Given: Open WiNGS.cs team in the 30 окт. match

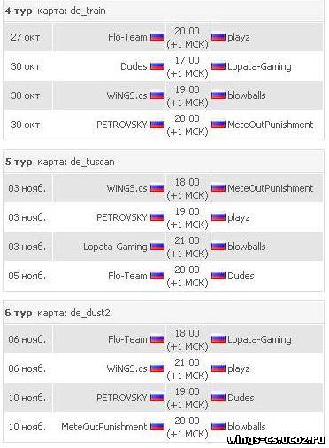Looking at the screenshot, I should 126,95.
